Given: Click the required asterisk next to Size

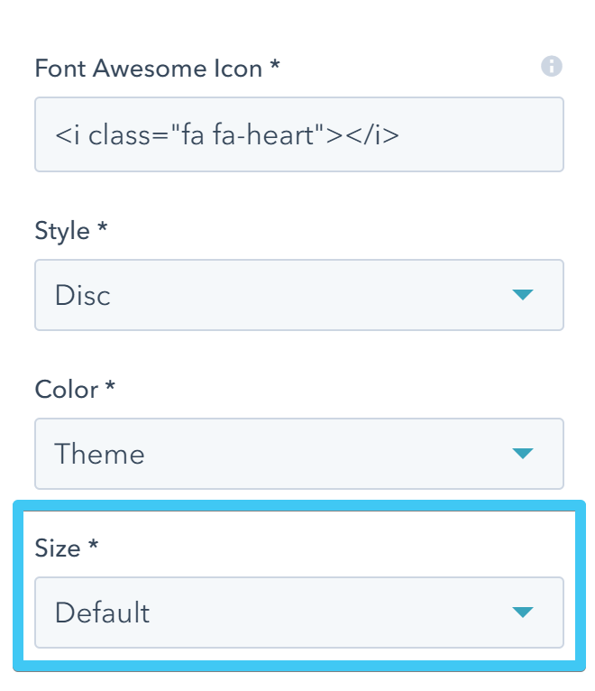Looking at the screenshot, I should pos(93,546).
